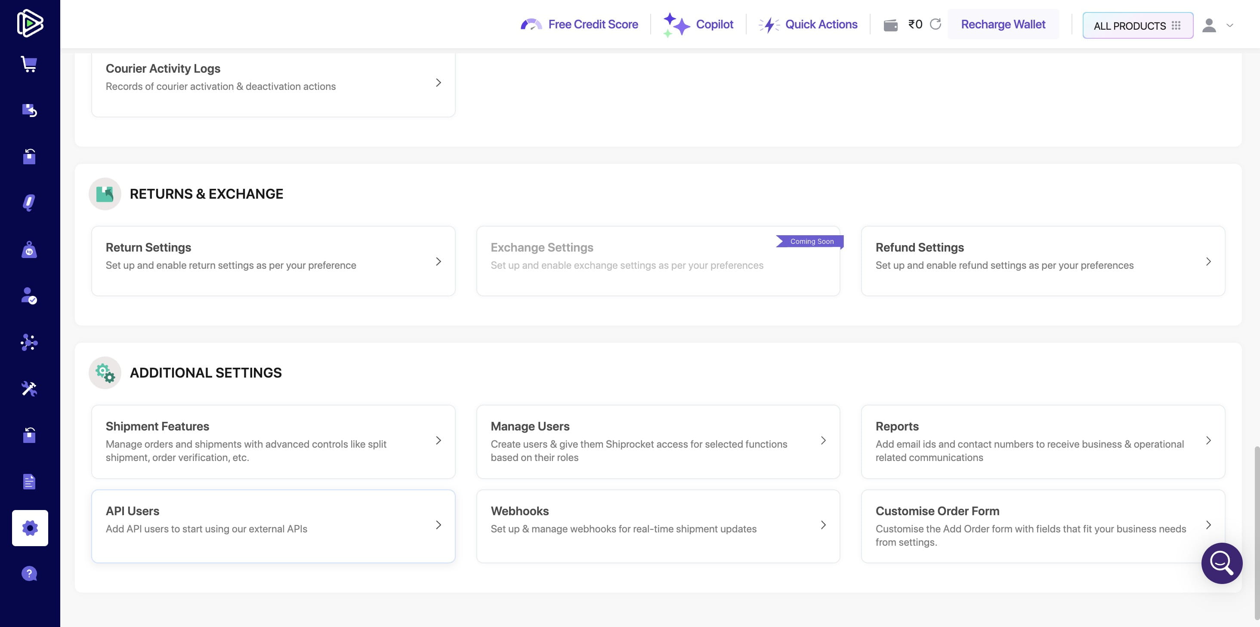1260x627 pixels.
Task: Open Courier Activity Logs via its chevron
Action: tap(438, 82)
